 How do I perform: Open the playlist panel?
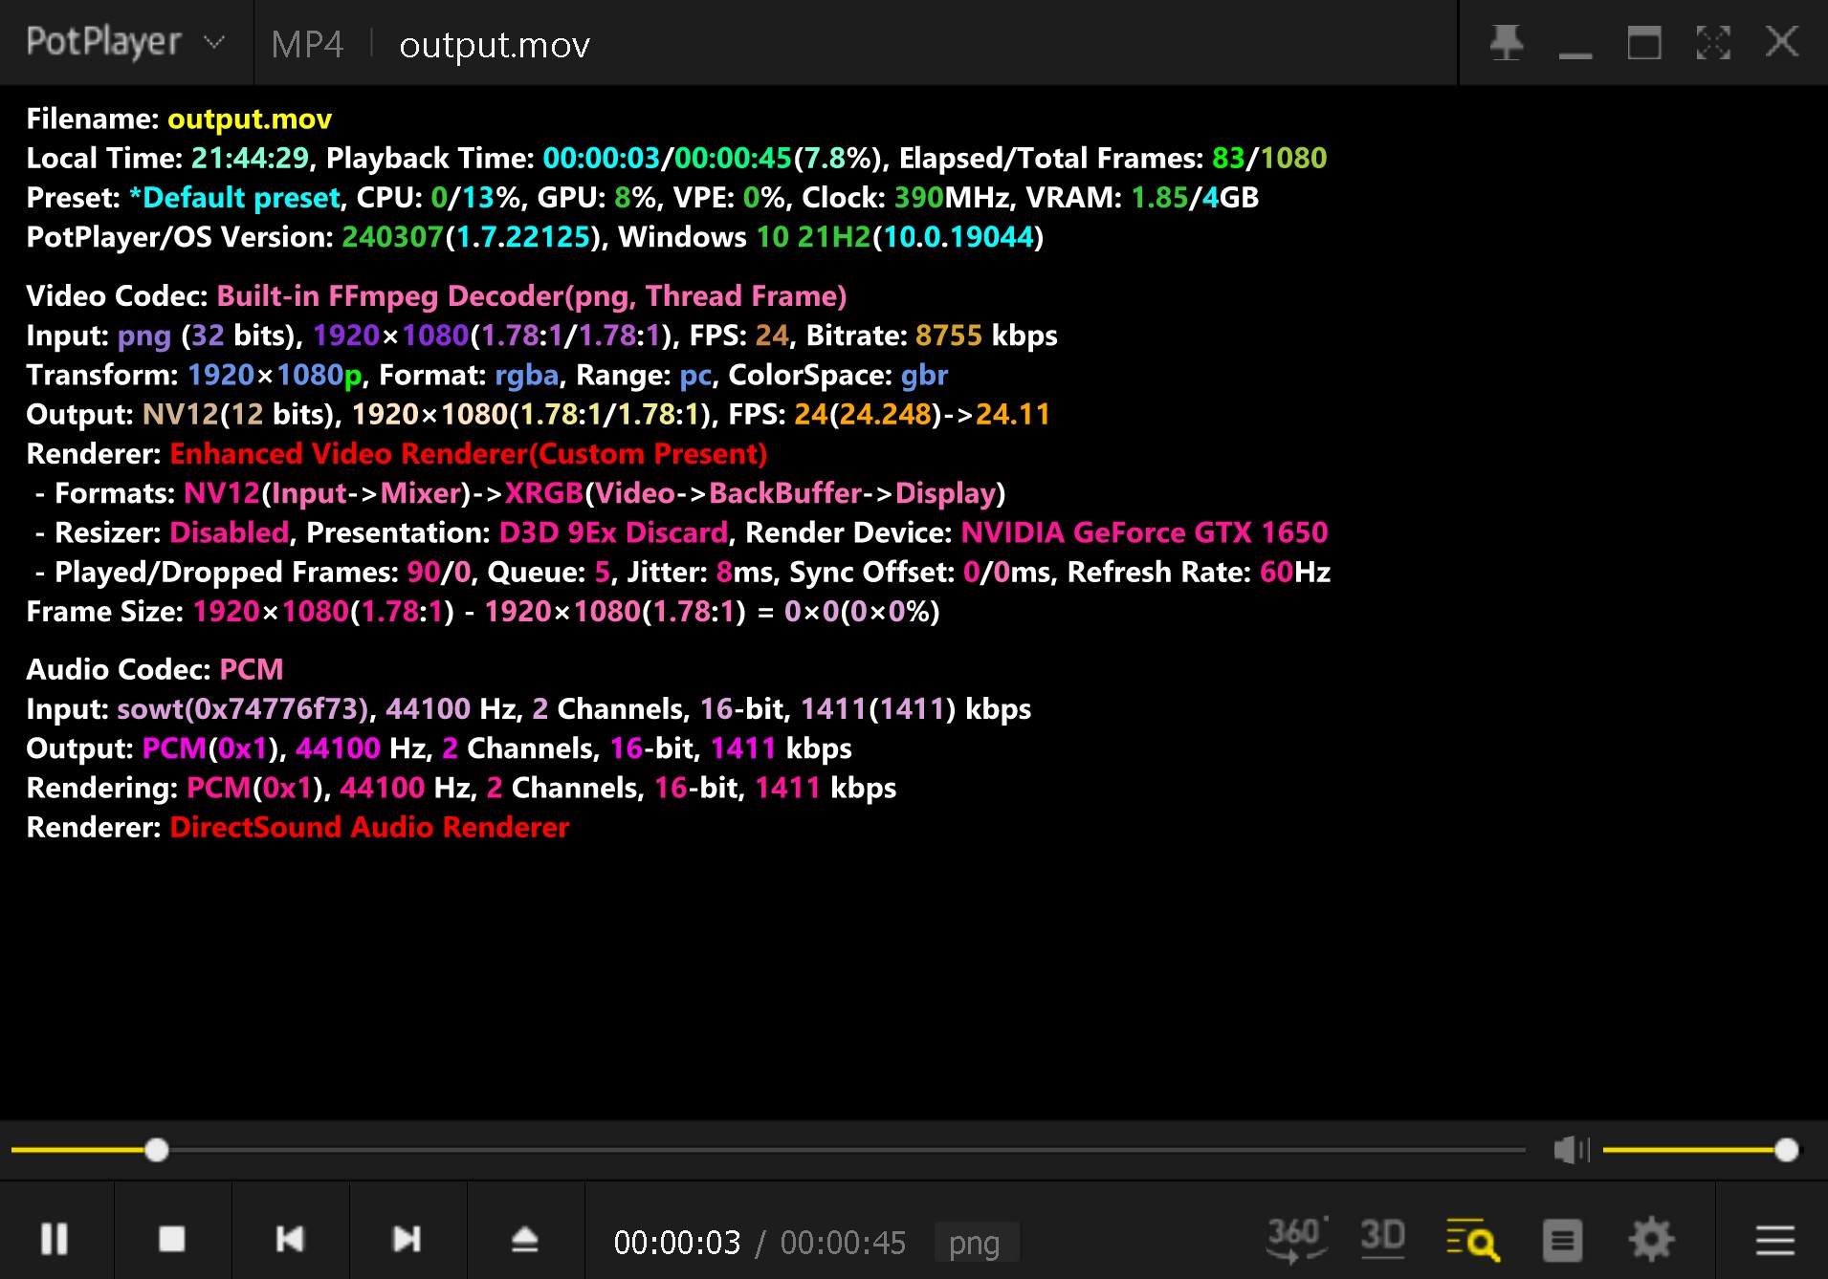1562,1240
